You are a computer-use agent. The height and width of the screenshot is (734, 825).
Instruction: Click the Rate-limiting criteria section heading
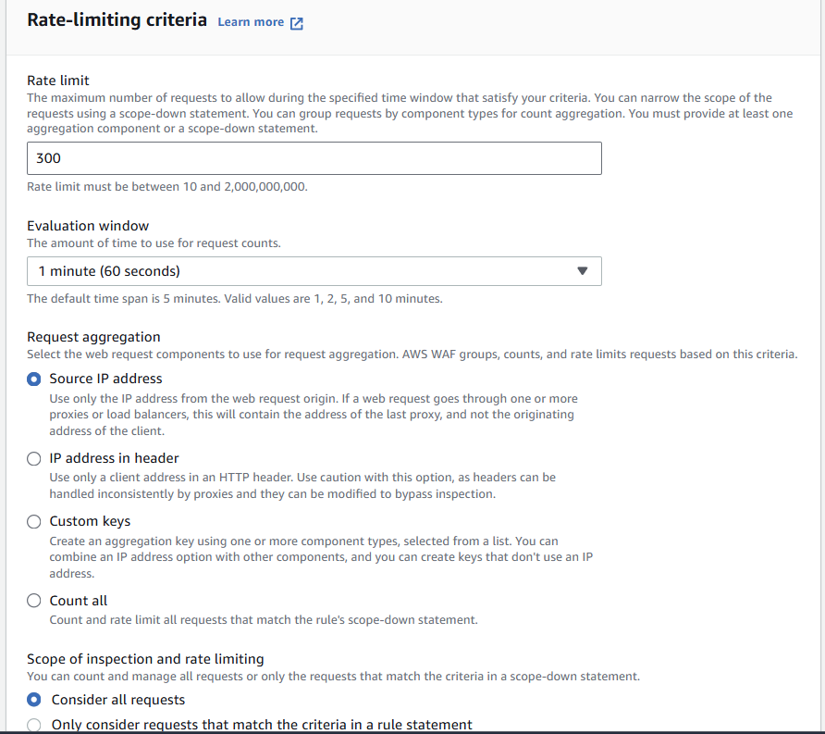pyautogui.click(x=117, y=19)
